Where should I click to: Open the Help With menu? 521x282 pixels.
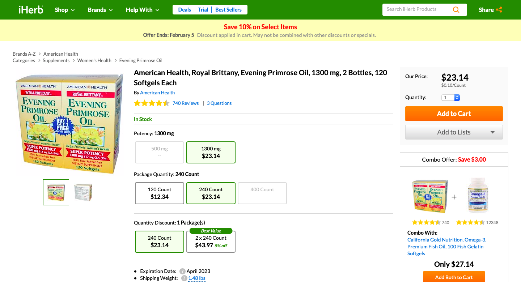[x=143, y=10]
